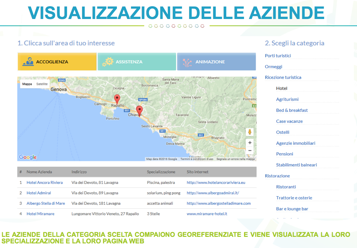This screenshot has width=357, height=248.
Task: Choose the Hotel subcategory
Action: point(282,88)
